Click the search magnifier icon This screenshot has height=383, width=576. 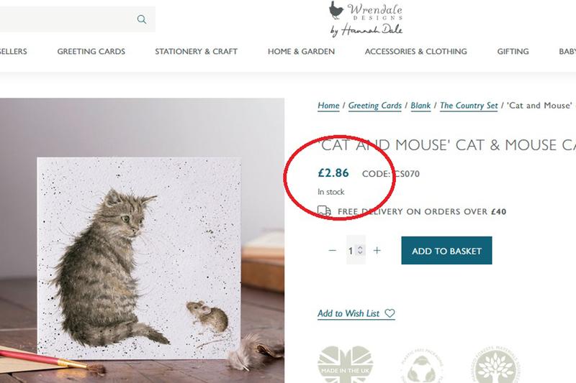(x=142, y=19)
